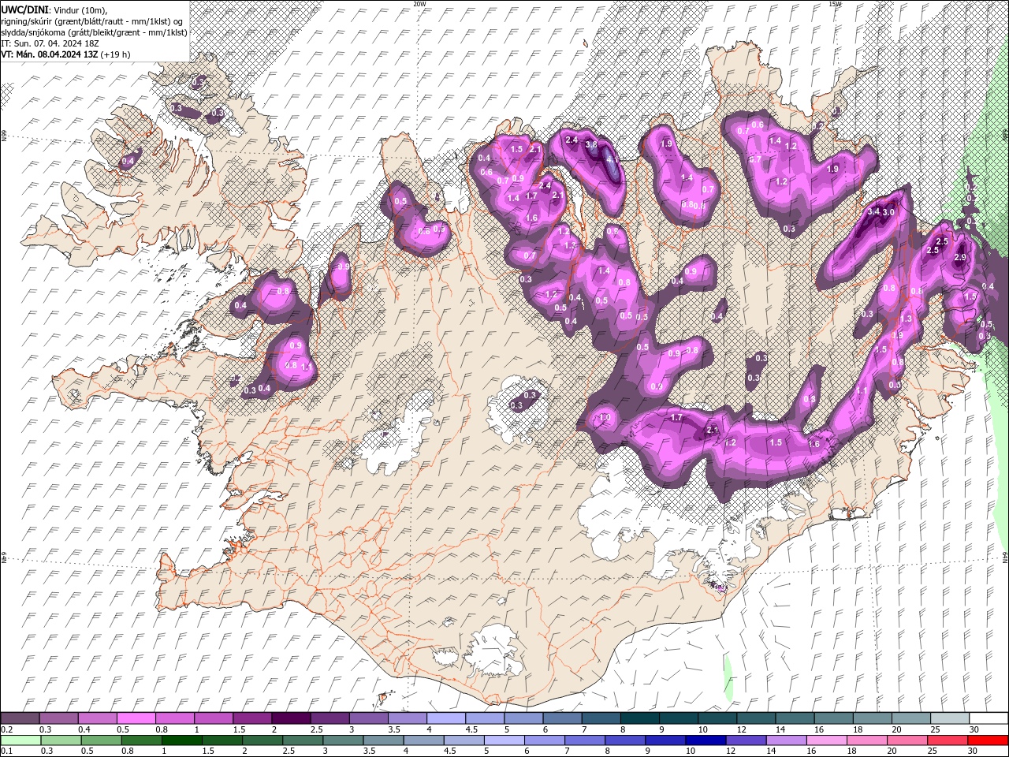Click the bright red rain swatch labeled 30
The image size is (1009, 757).
click(988, 740)
